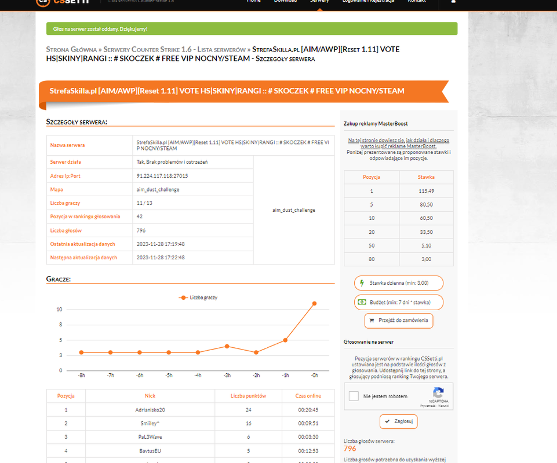Image resolution: width=557 pixels, height=463 pixels.
Task: Click the timestamp 2023-11-28 17:22:48
Action: click(x=161, y=258)
